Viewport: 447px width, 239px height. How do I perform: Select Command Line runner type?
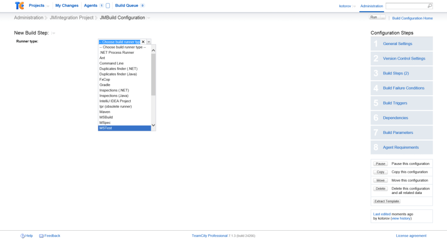point(124,63)
